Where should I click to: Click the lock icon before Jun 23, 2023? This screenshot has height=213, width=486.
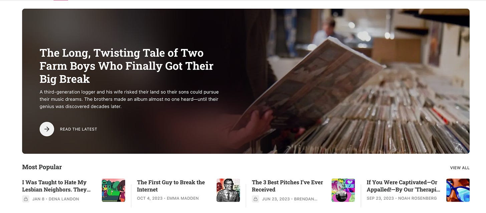(255, 199)
